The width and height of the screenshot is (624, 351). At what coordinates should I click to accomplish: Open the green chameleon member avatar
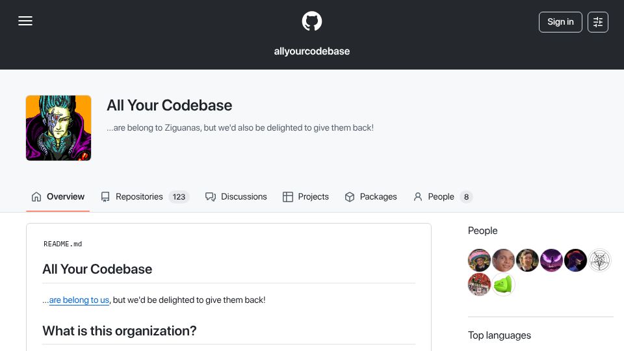(x=503, y=285)
